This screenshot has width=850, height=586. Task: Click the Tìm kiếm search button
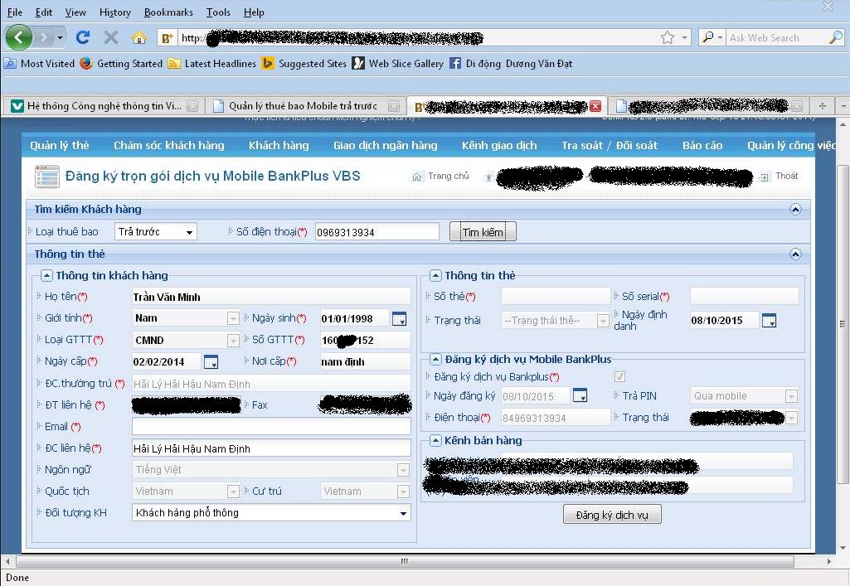(483, 232)
